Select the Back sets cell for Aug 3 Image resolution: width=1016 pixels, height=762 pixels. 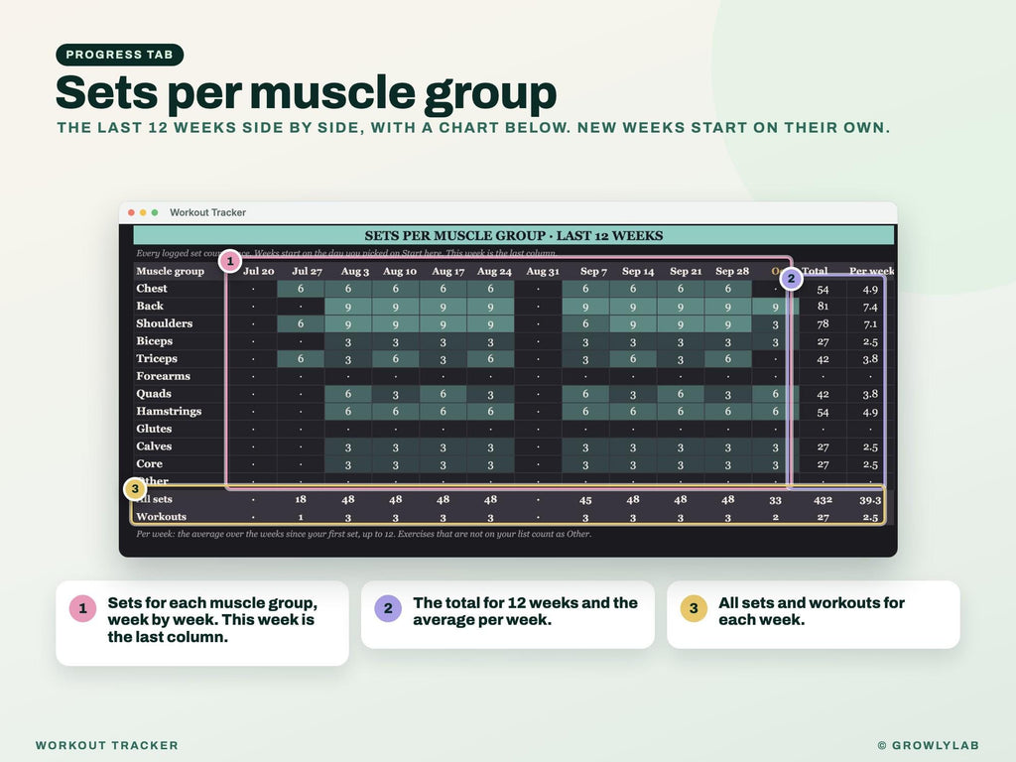point(348,307)
